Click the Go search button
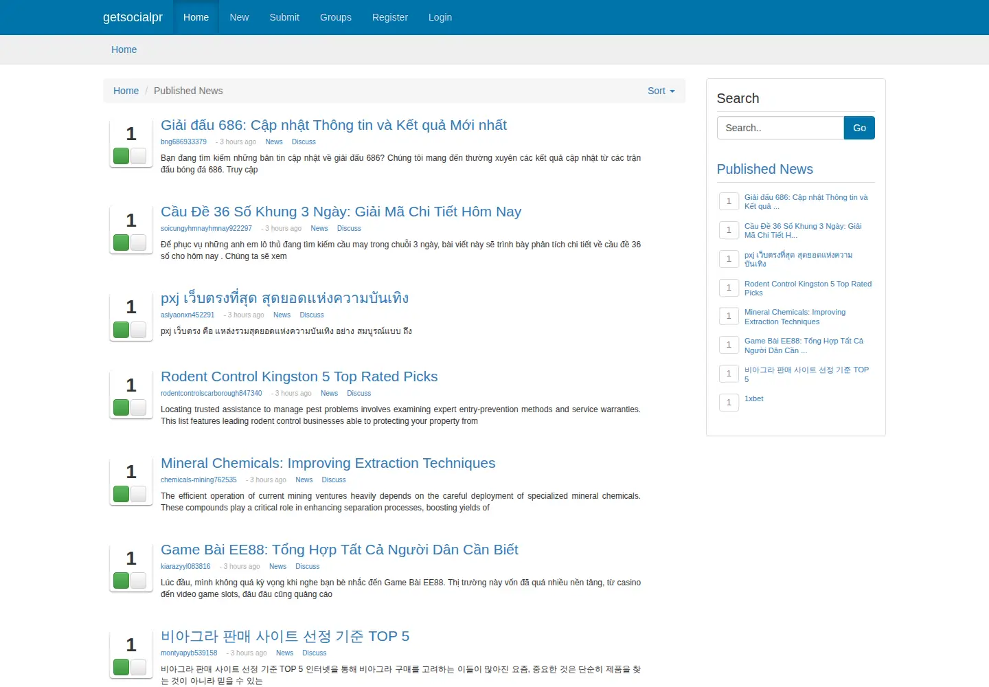Viewport: 989px width, 687px height. point(859,128)
